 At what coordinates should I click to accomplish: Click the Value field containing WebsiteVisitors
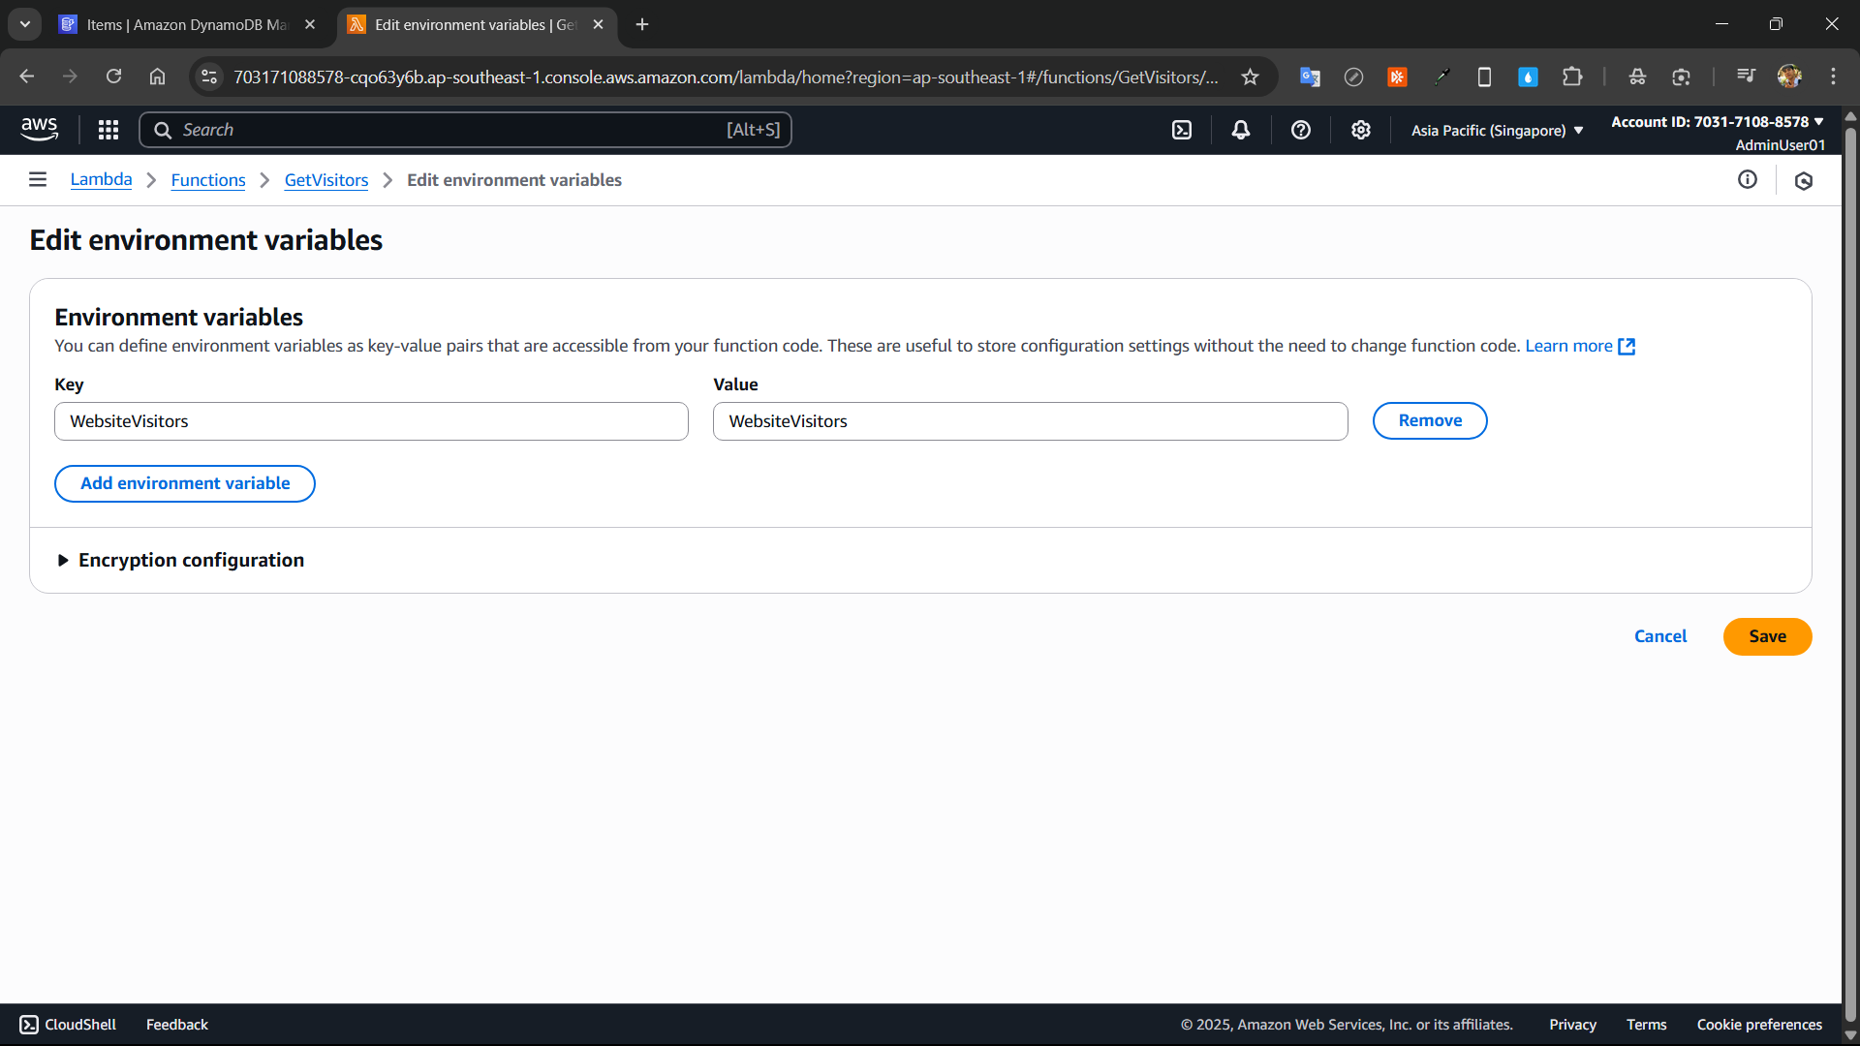(1031, 421)
